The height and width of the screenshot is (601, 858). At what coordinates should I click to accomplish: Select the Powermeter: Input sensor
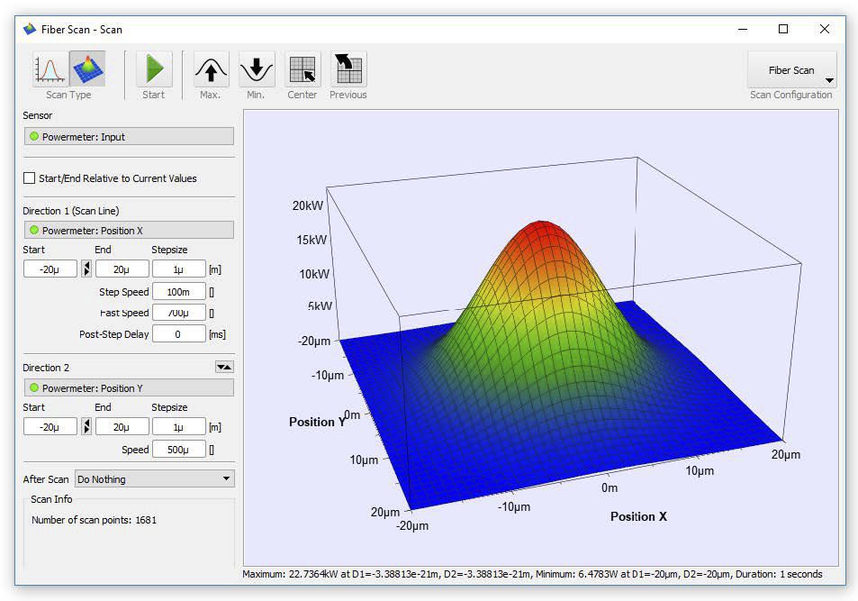(x=128, y=136)
